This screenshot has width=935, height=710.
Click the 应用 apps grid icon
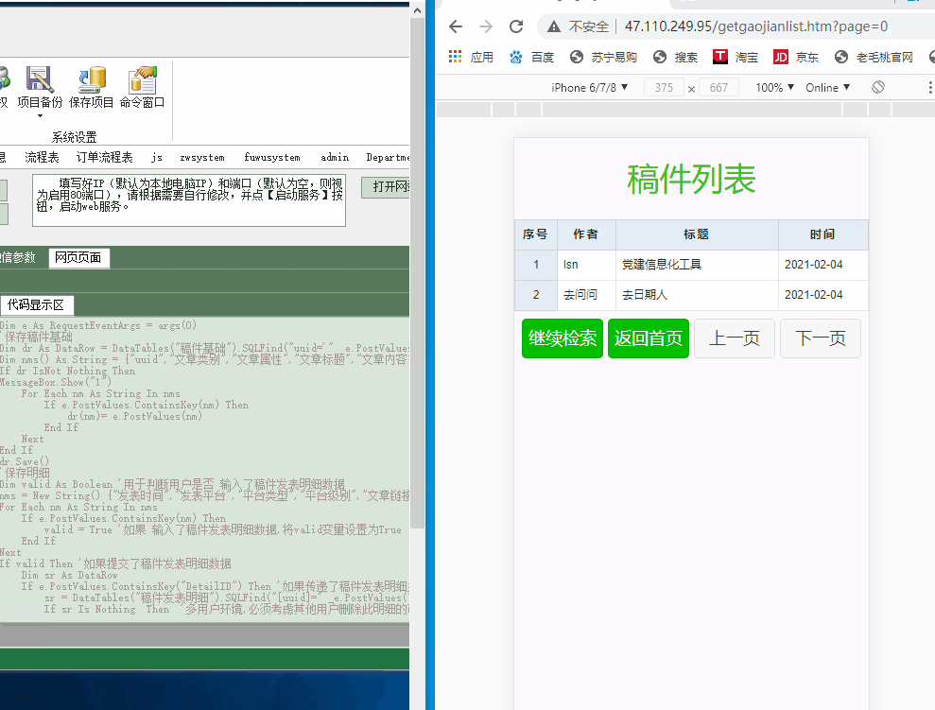(454, 57)
